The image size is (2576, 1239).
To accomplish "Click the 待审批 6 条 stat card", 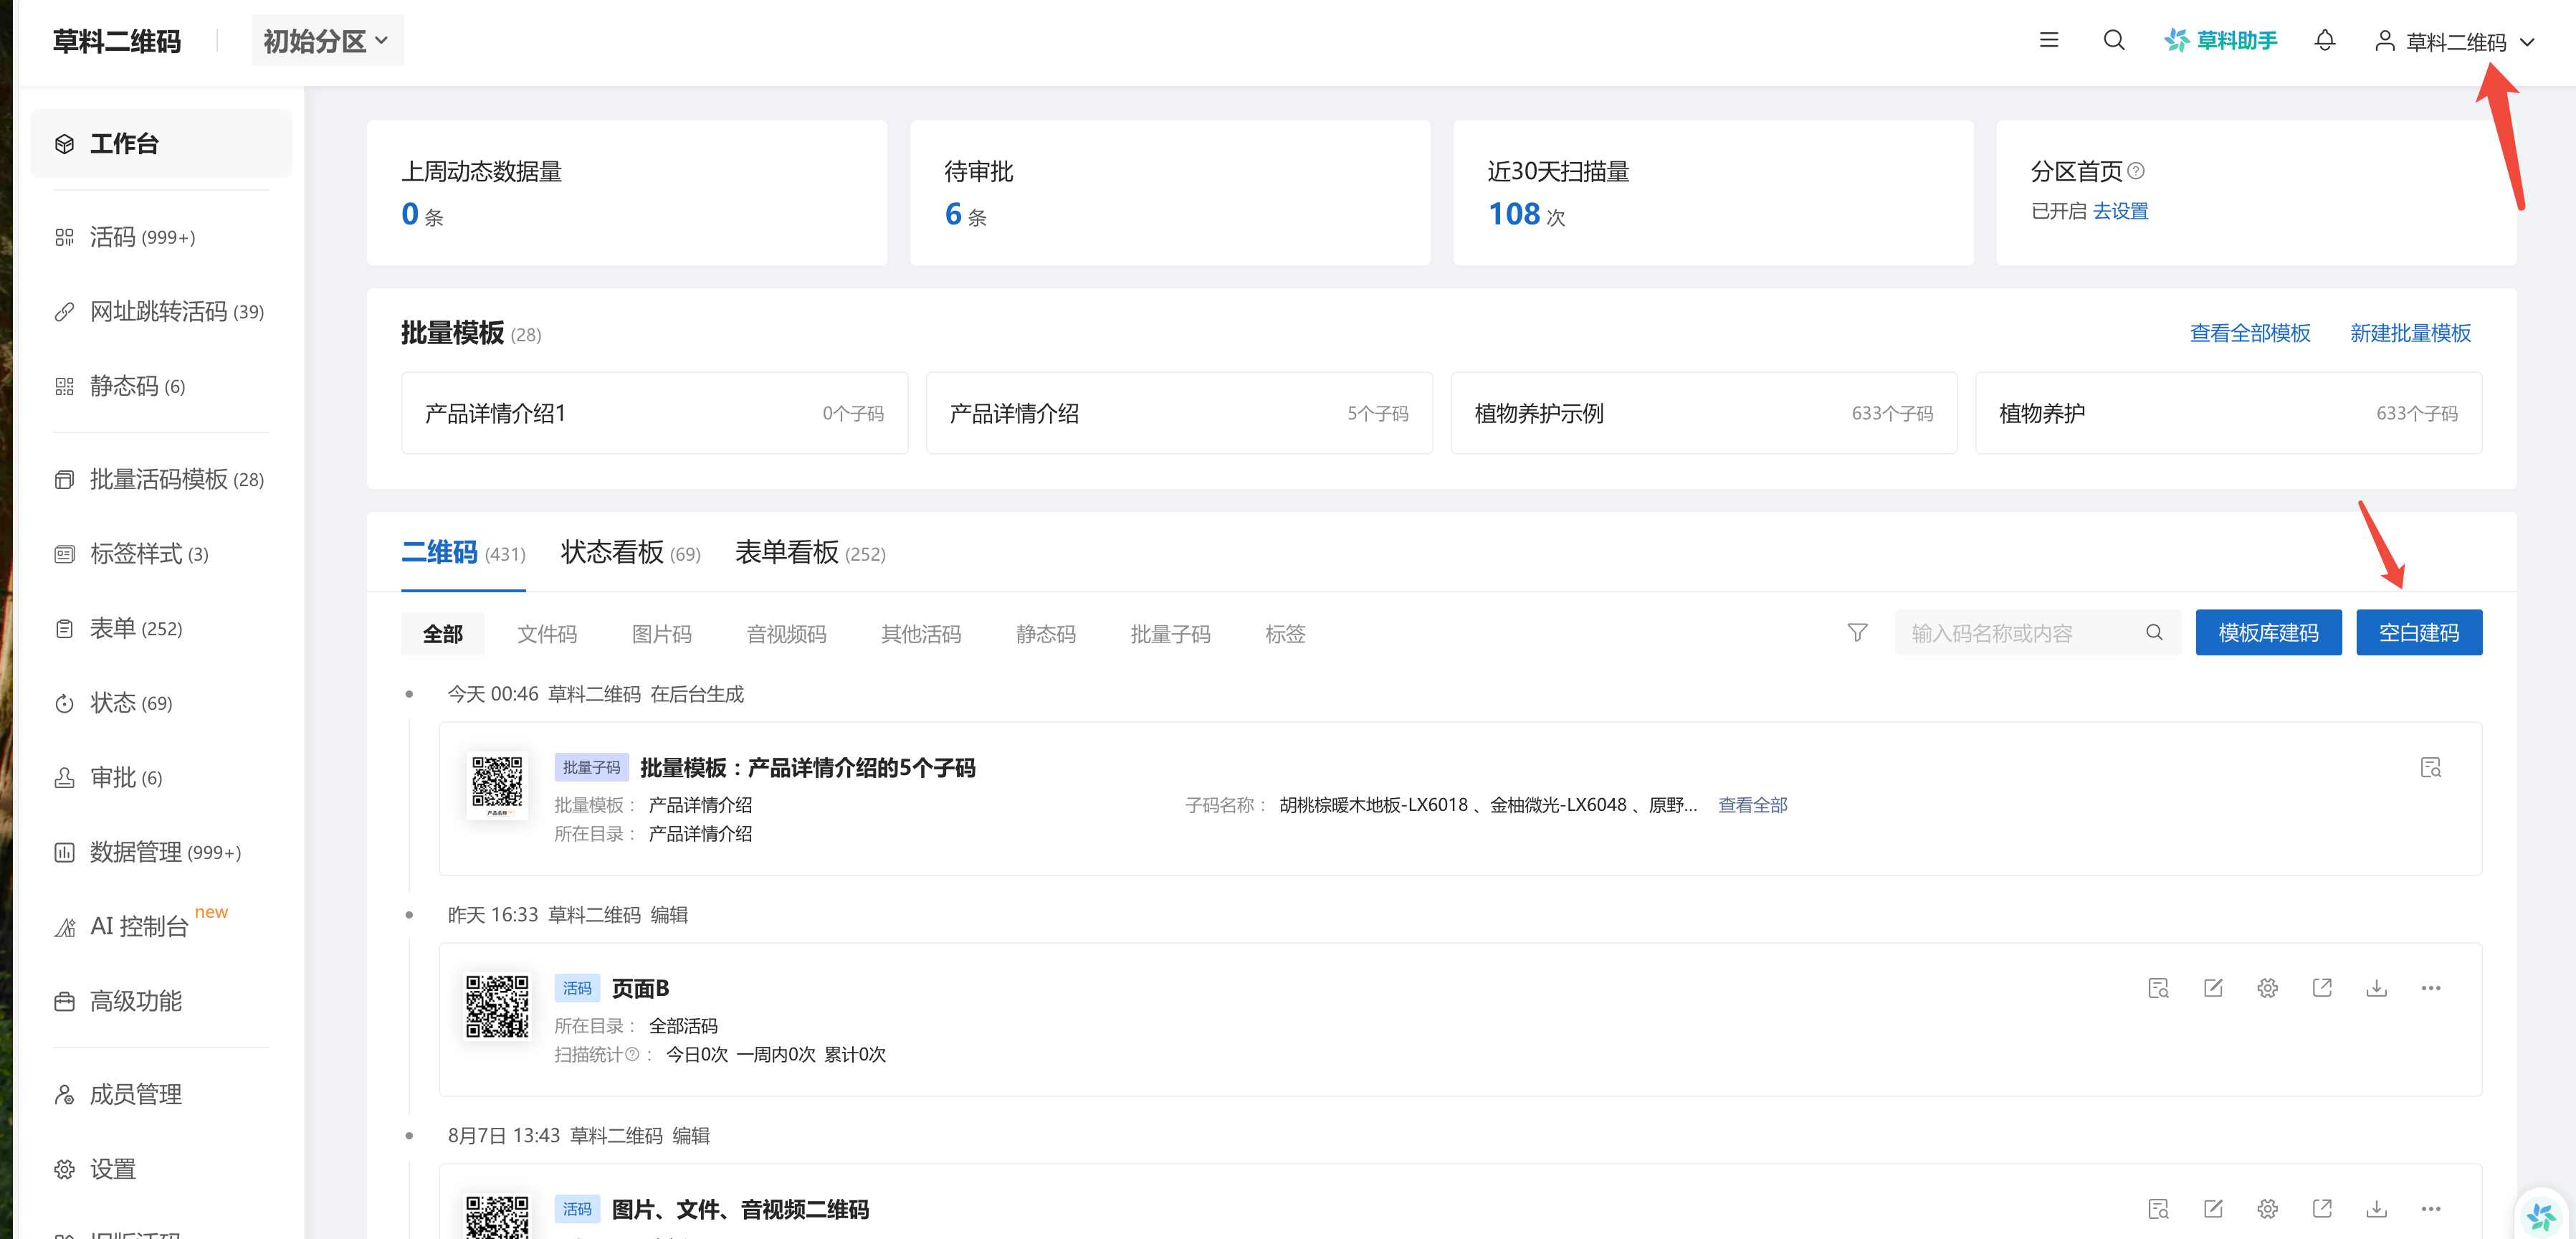I will tap(1170, 193).
